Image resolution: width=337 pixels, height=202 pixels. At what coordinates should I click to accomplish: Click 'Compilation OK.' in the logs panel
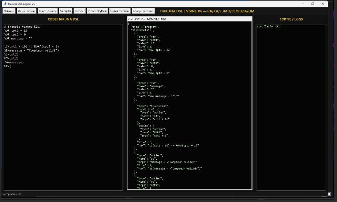click(269, 26)
